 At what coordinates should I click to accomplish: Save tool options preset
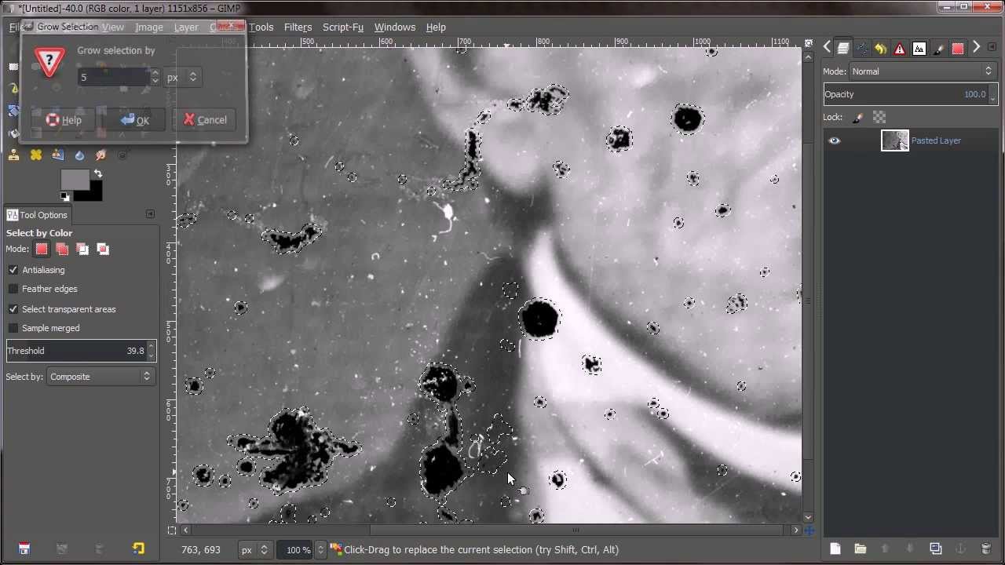[x=24, y=549]
